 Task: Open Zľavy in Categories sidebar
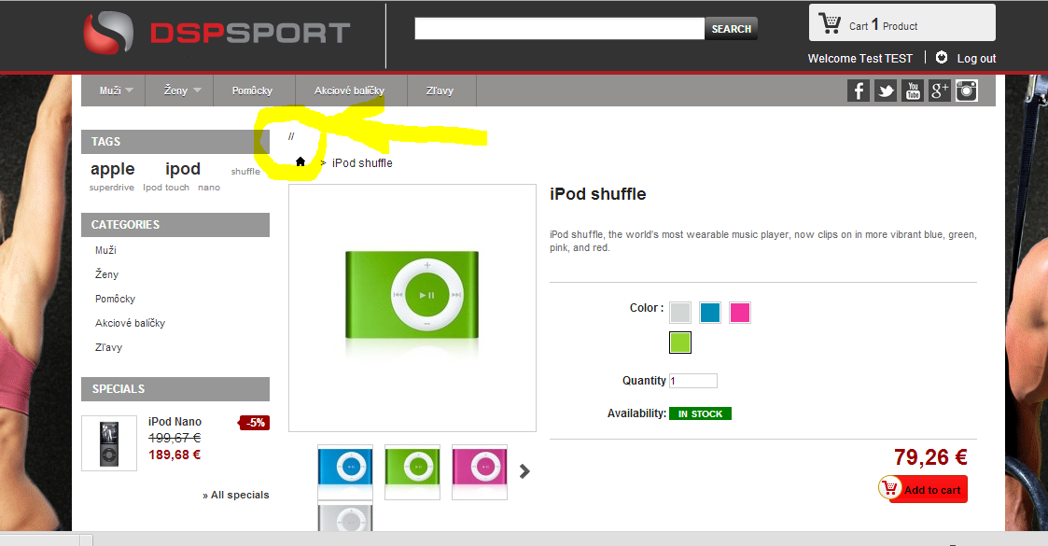[x=108, y=347]
